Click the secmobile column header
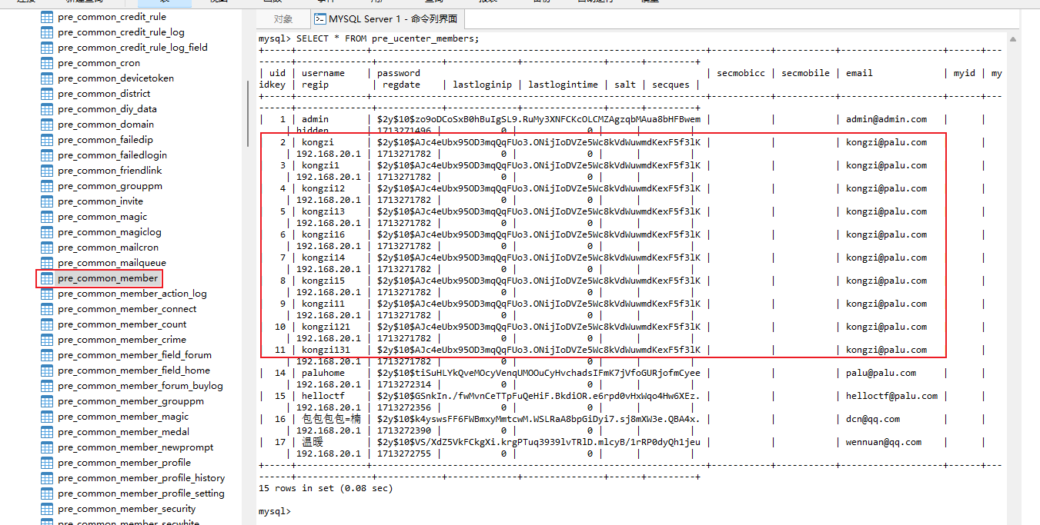The image size is (1040, 525). pos(806,73)
